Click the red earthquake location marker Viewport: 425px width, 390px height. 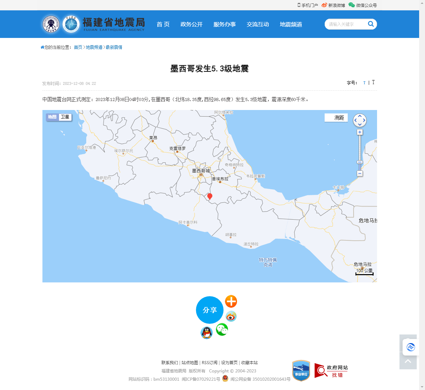tap(209, 197)
